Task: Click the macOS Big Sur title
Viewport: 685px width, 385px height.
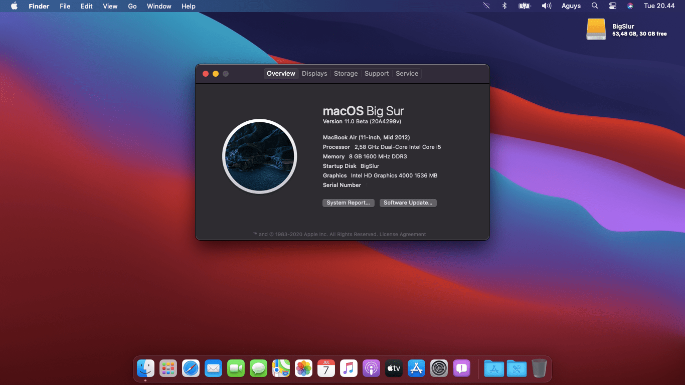Action: click(363, 111)
